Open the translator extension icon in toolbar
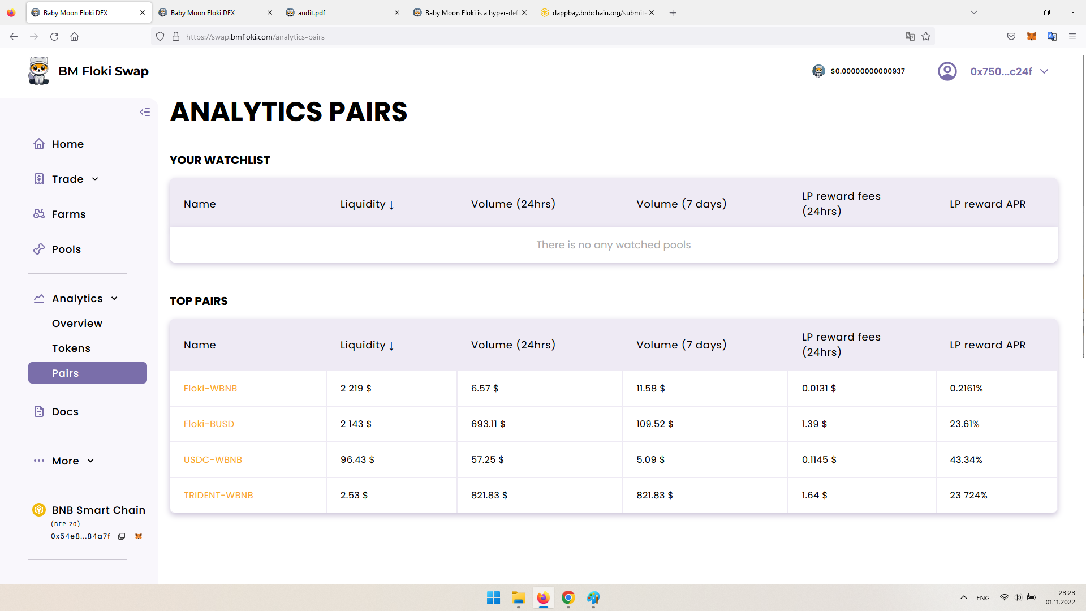The width and height of the screenshot is (1086, 611). 1052,36
